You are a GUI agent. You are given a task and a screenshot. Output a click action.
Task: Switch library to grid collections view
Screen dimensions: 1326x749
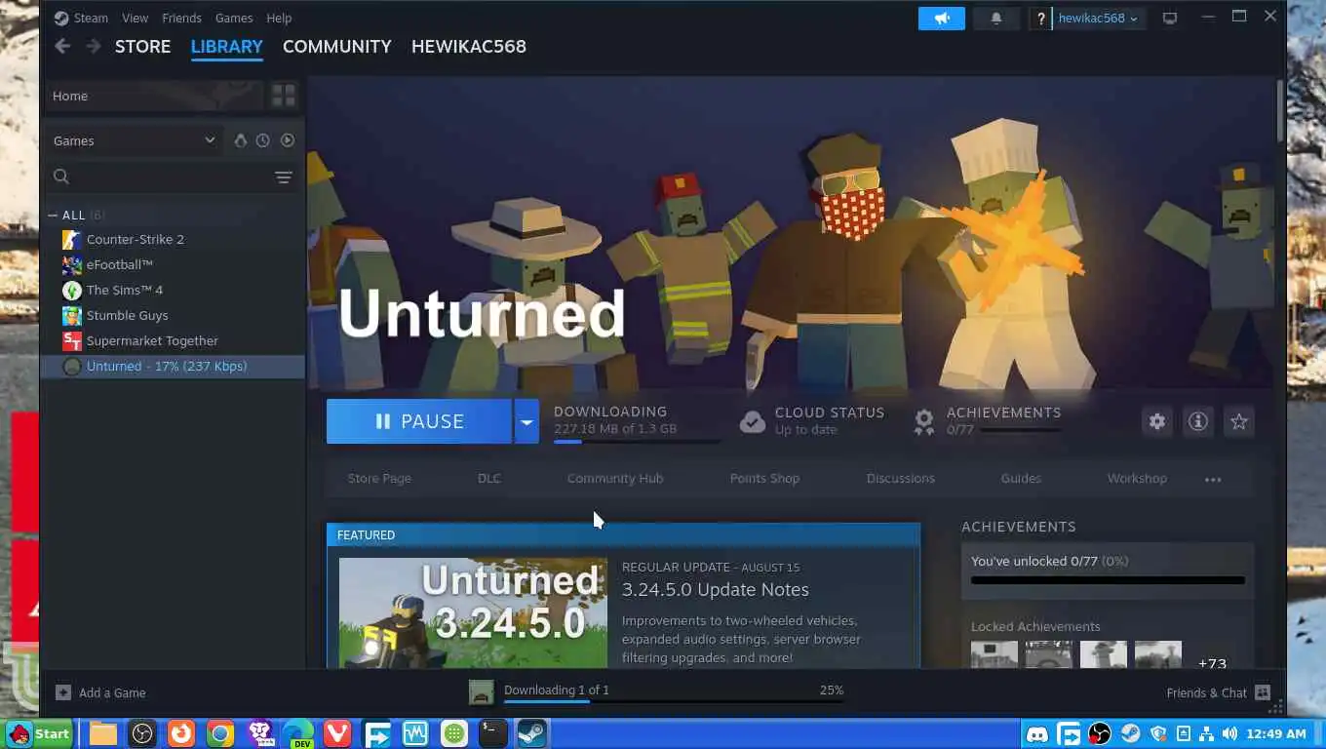pyautogui.click(x=284, y=96)
